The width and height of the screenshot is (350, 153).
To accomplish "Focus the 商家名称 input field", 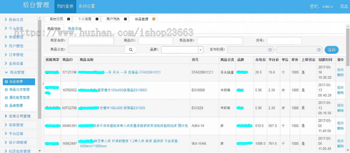I will pos(91,41).
